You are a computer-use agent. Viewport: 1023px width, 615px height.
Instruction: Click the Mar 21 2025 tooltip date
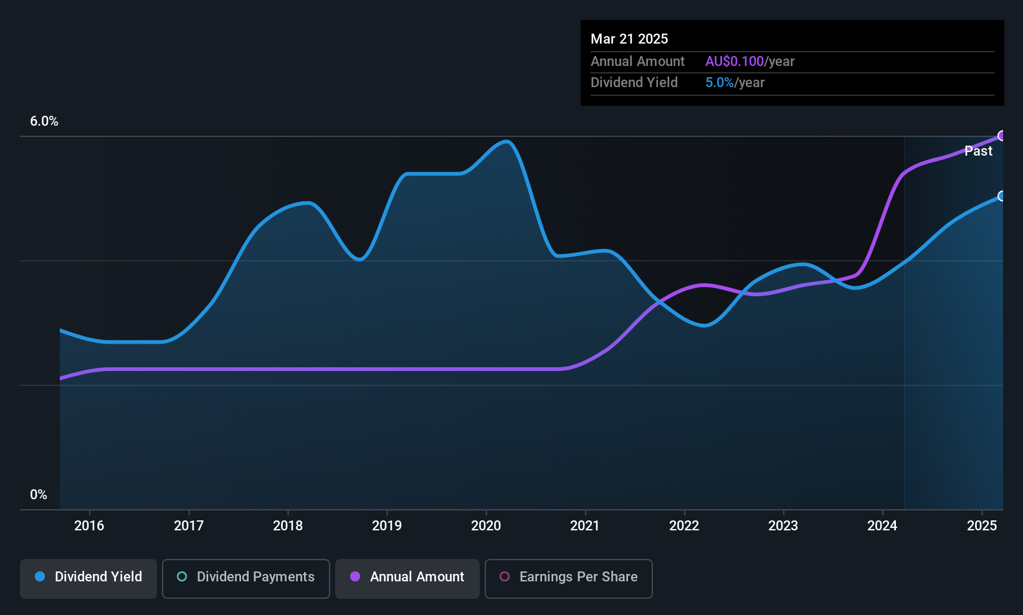tap(629, 39)
